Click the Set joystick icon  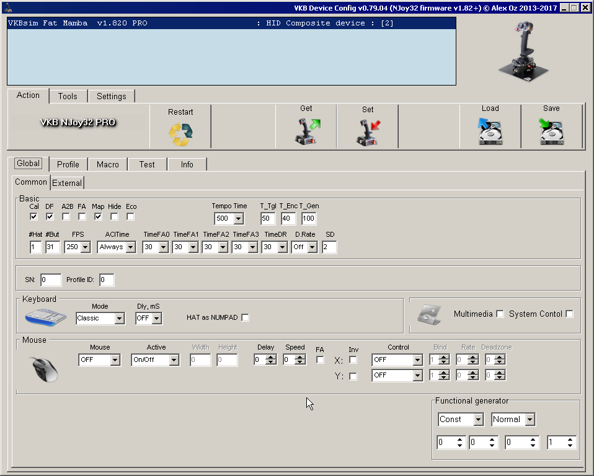coord(368,133)
